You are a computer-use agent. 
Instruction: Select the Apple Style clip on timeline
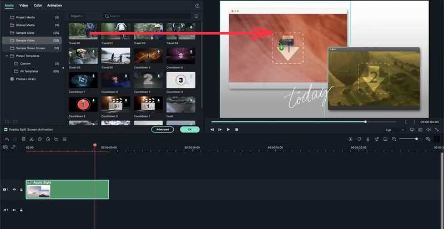(67, 190)
